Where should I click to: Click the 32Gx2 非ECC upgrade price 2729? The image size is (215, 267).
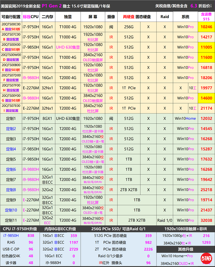click(74, 249)
